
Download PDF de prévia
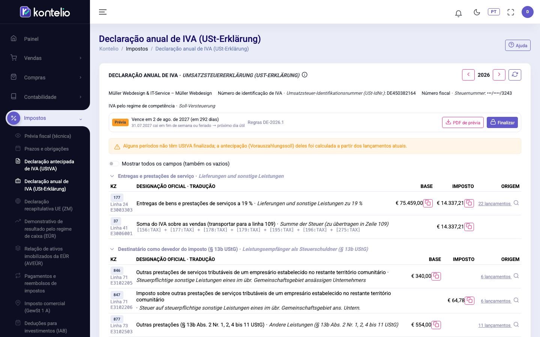tap(463, 122)
